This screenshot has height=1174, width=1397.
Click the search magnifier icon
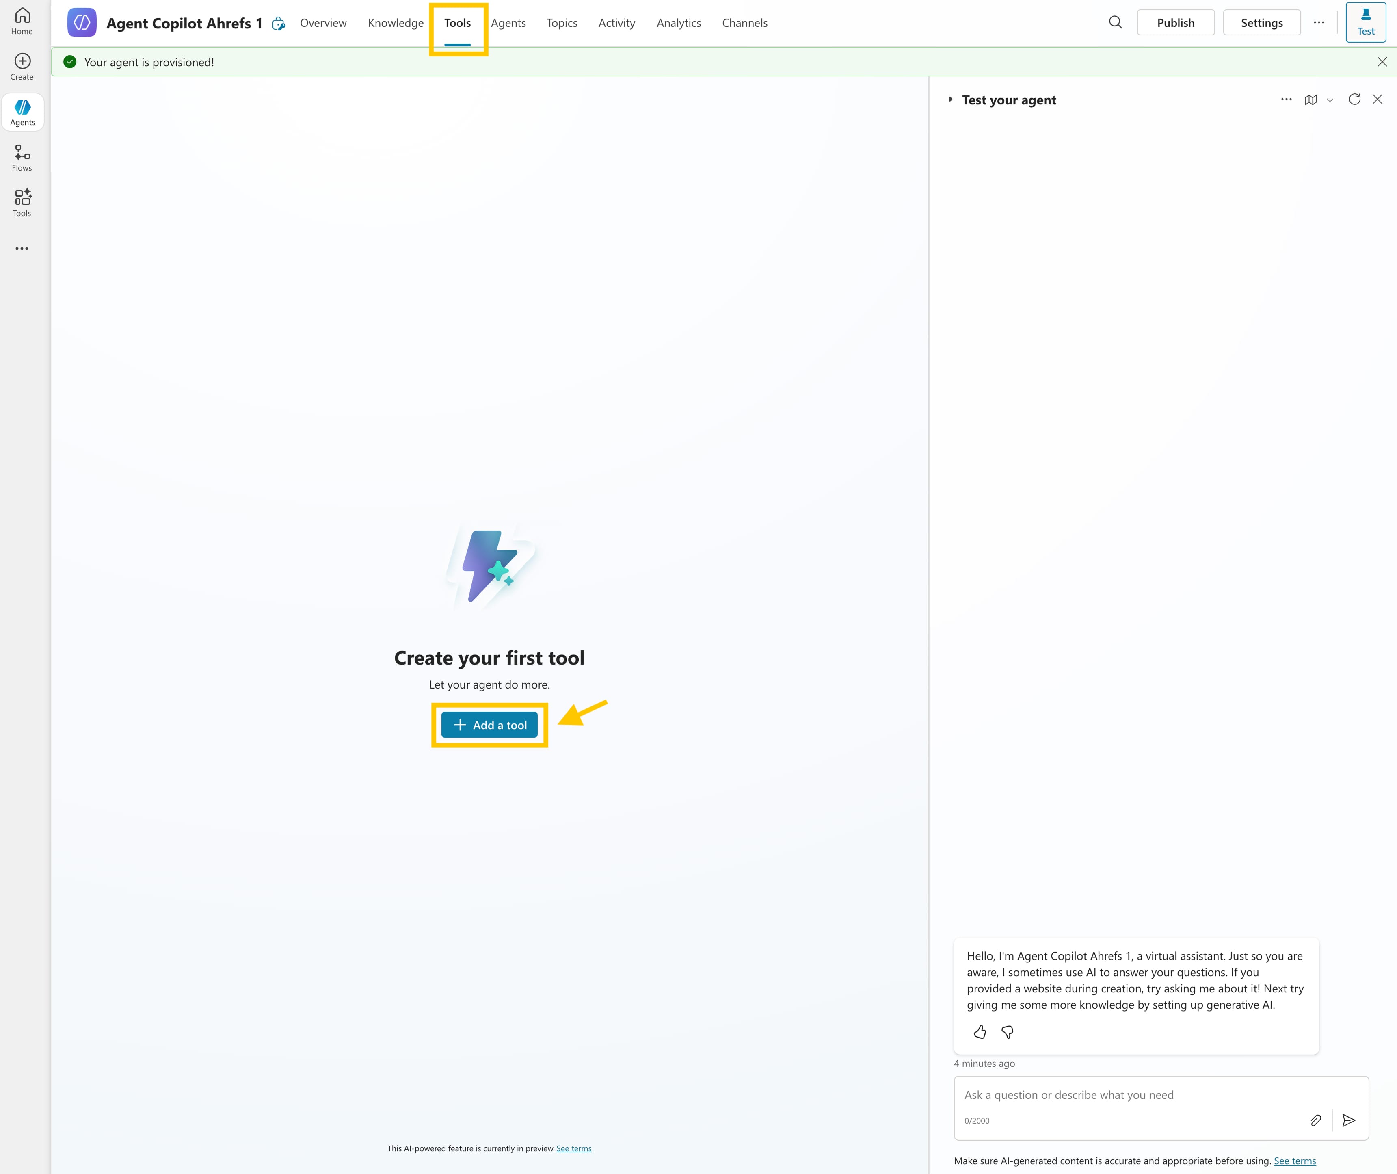pyautogui.click(x=1115, y=23)
